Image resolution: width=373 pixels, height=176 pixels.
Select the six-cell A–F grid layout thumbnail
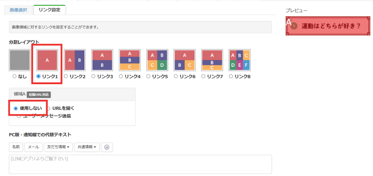click(239, 60)
